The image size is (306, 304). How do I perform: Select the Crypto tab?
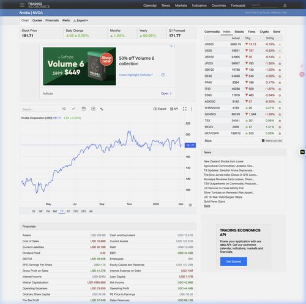click(x=264, y=32)
